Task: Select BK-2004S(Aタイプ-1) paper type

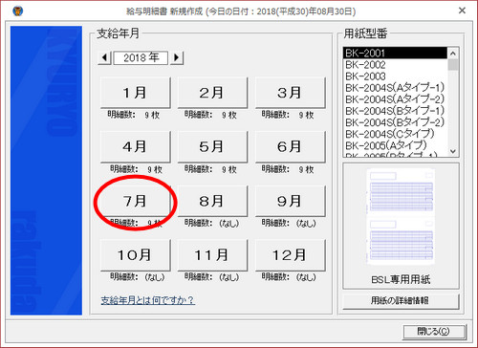Action: (x=395, y=88)
